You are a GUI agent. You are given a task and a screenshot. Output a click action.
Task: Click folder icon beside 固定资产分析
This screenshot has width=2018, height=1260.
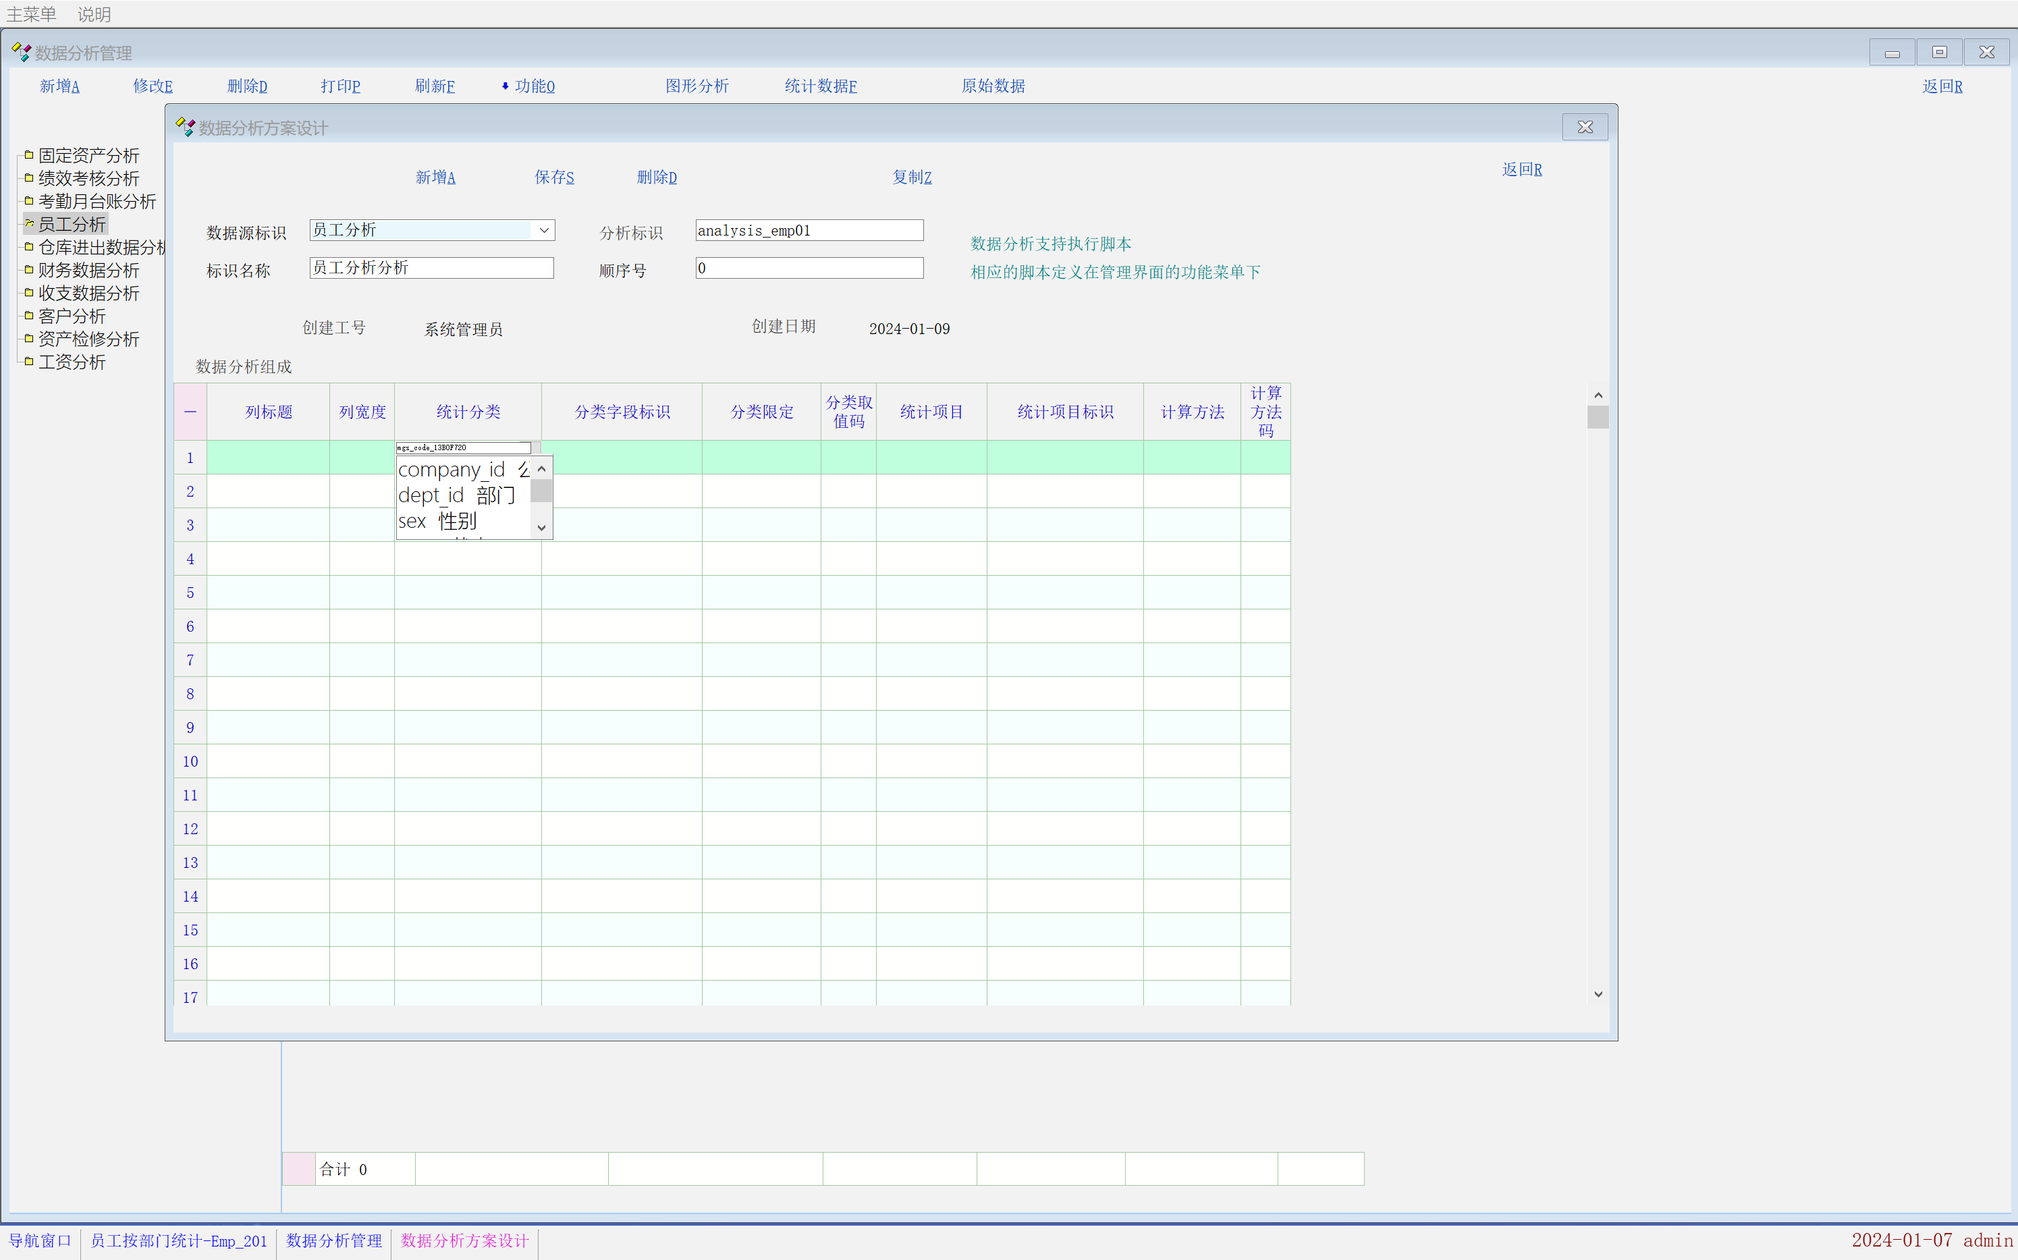click(x=29, y=155)
